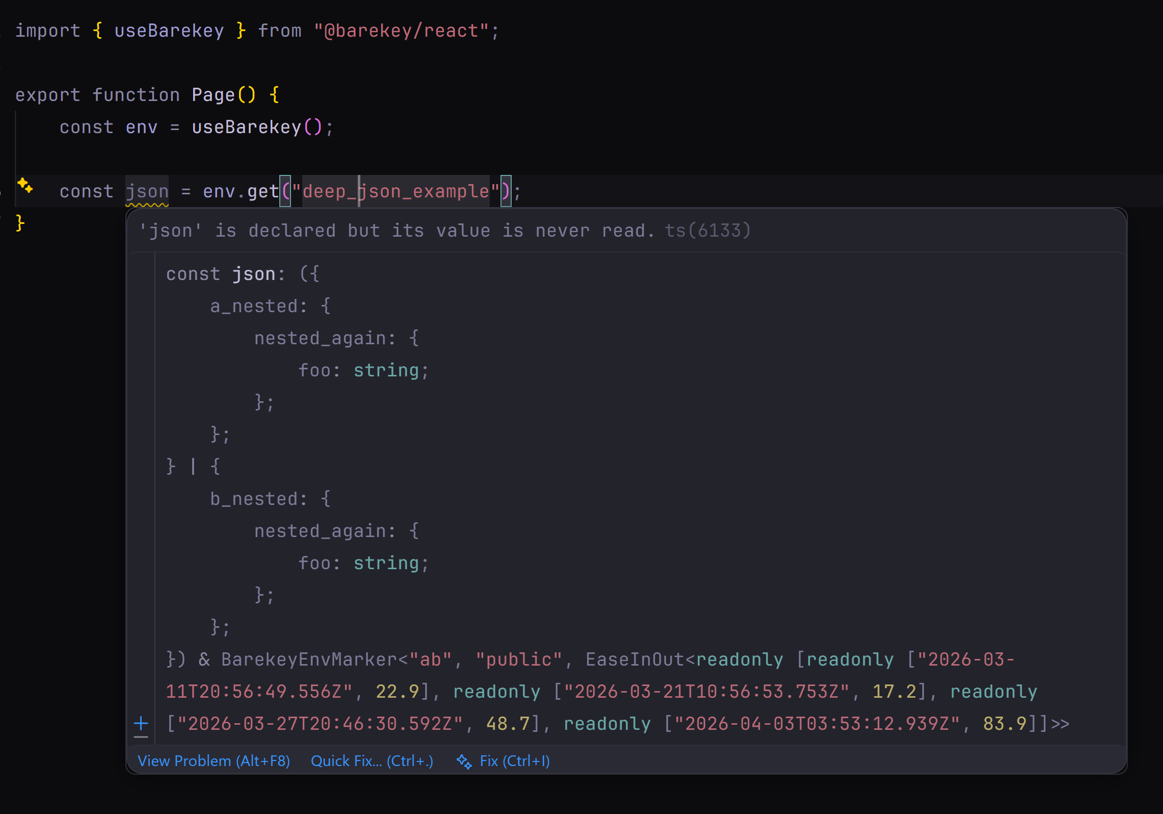
Task: Open View Problem (Alt+F8) link
Action: [214, 761]
